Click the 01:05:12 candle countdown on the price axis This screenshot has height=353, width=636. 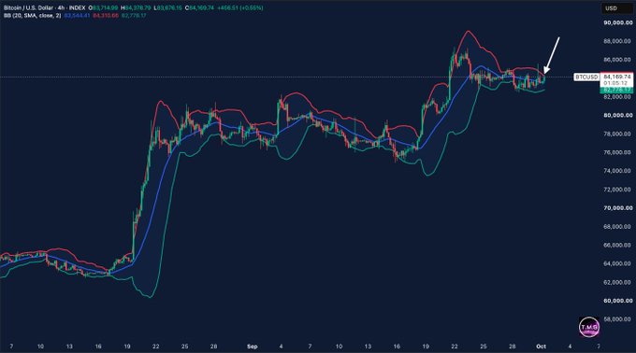[x=615, y=83]
